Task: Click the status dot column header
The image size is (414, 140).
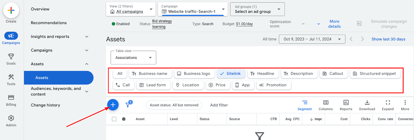Action: [x=124, y=119]
